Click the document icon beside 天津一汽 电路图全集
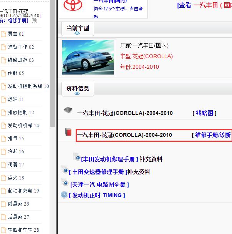Screen dimensions: 232x234 65,182
